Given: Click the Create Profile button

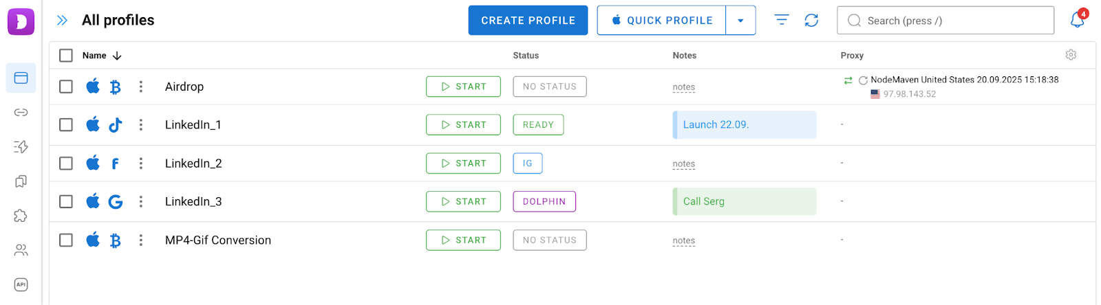Looking at the screenshot, I should [x=528, y=21].
